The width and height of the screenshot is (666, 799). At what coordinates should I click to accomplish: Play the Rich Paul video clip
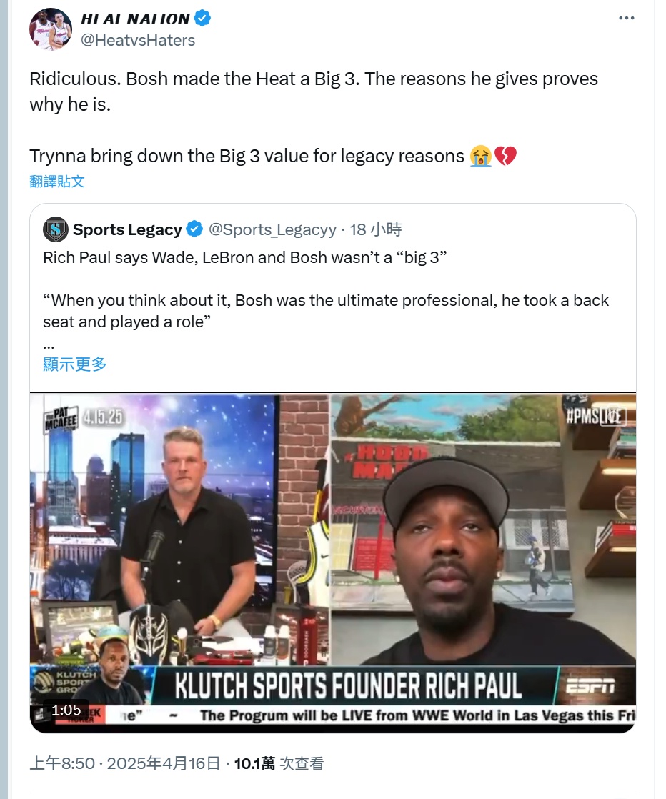pos(333,562)
